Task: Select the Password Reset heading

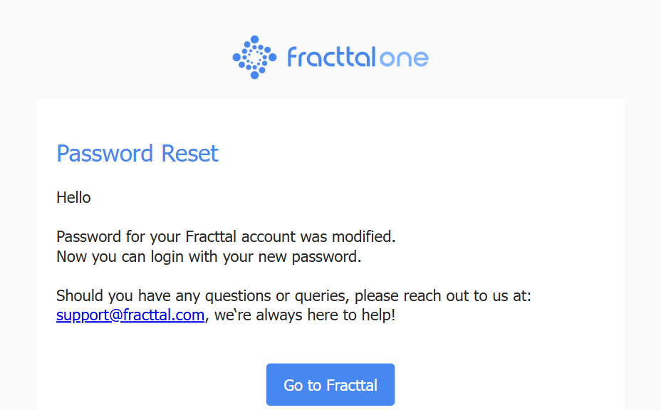Action: (x=137, y=153)
